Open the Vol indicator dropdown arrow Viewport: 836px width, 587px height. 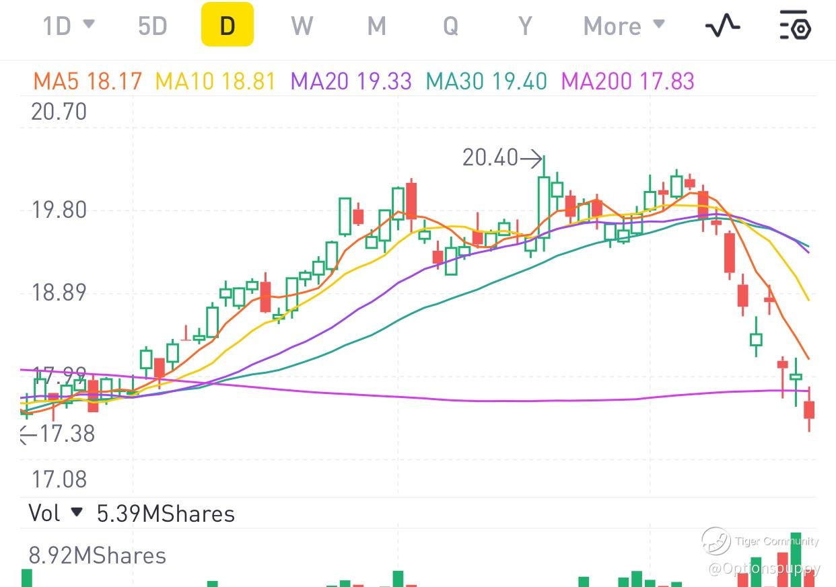point(77,512)
